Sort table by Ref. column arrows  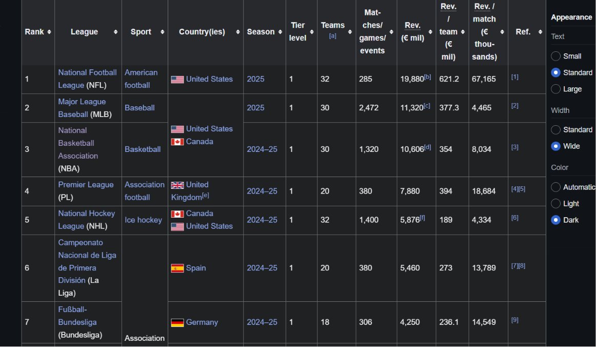click(540, 32)
